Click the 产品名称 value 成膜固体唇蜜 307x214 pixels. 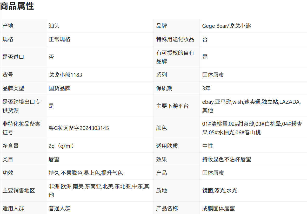pos(218,208)
